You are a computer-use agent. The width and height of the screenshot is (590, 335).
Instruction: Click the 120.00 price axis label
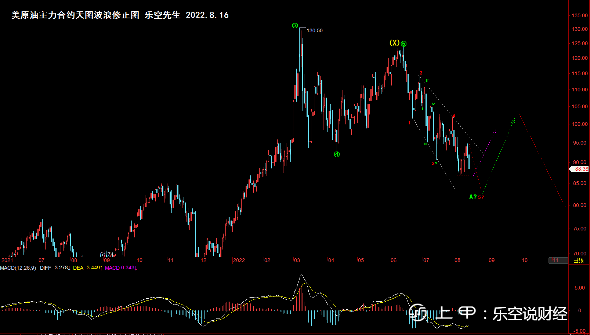580,58
